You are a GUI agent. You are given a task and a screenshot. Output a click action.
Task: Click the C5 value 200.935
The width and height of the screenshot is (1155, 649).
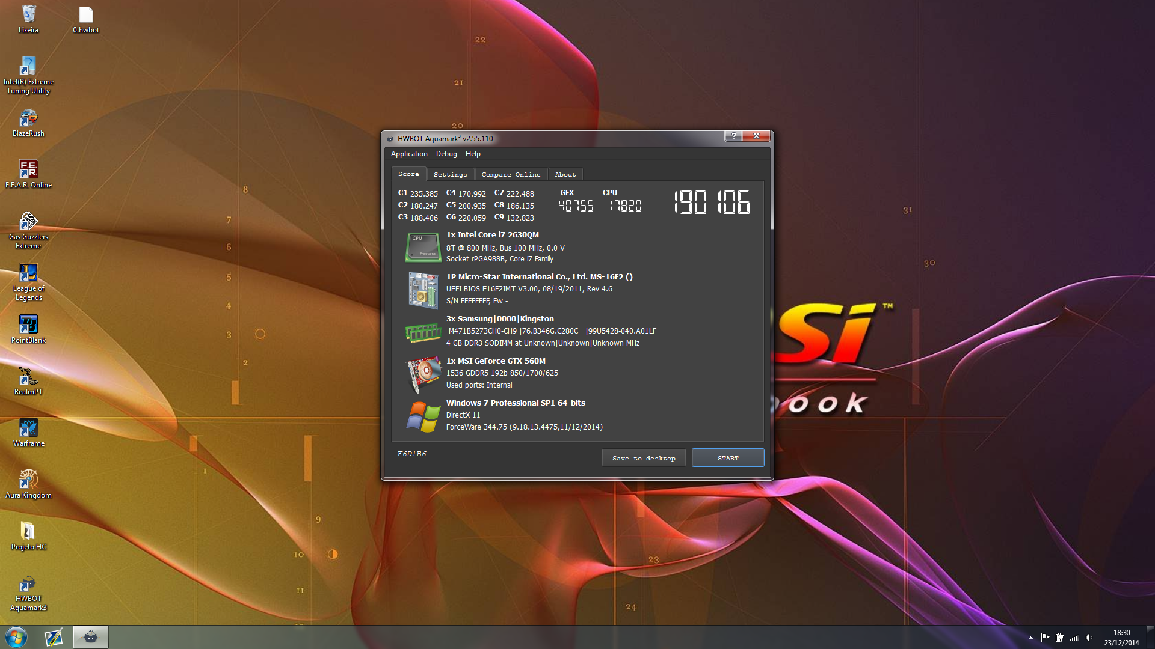(x=472, y=206)
